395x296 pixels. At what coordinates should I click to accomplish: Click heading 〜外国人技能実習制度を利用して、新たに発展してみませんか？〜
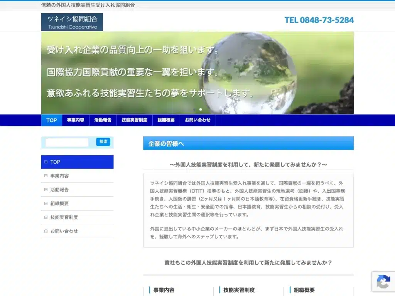248,165
